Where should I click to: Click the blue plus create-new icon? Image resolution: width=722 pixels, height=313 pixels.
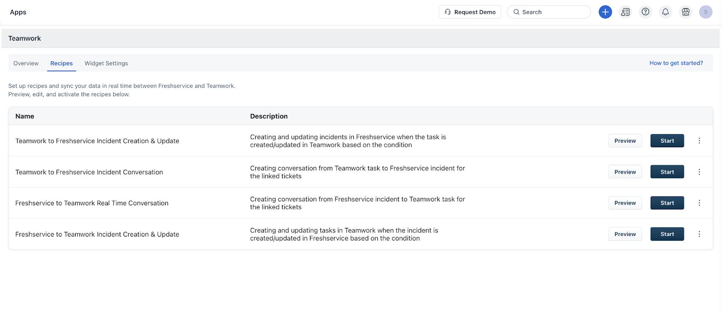coord(605,12)
